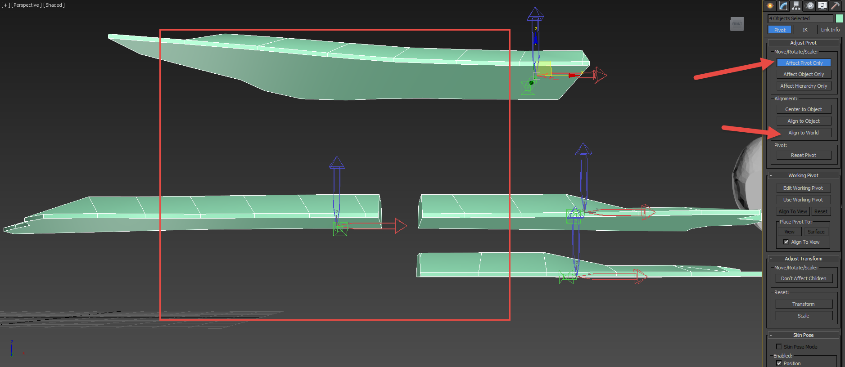Click the Align to World button
Image resolution: width=845 pixels, height=367 pixels.
[x=804, y=133]
